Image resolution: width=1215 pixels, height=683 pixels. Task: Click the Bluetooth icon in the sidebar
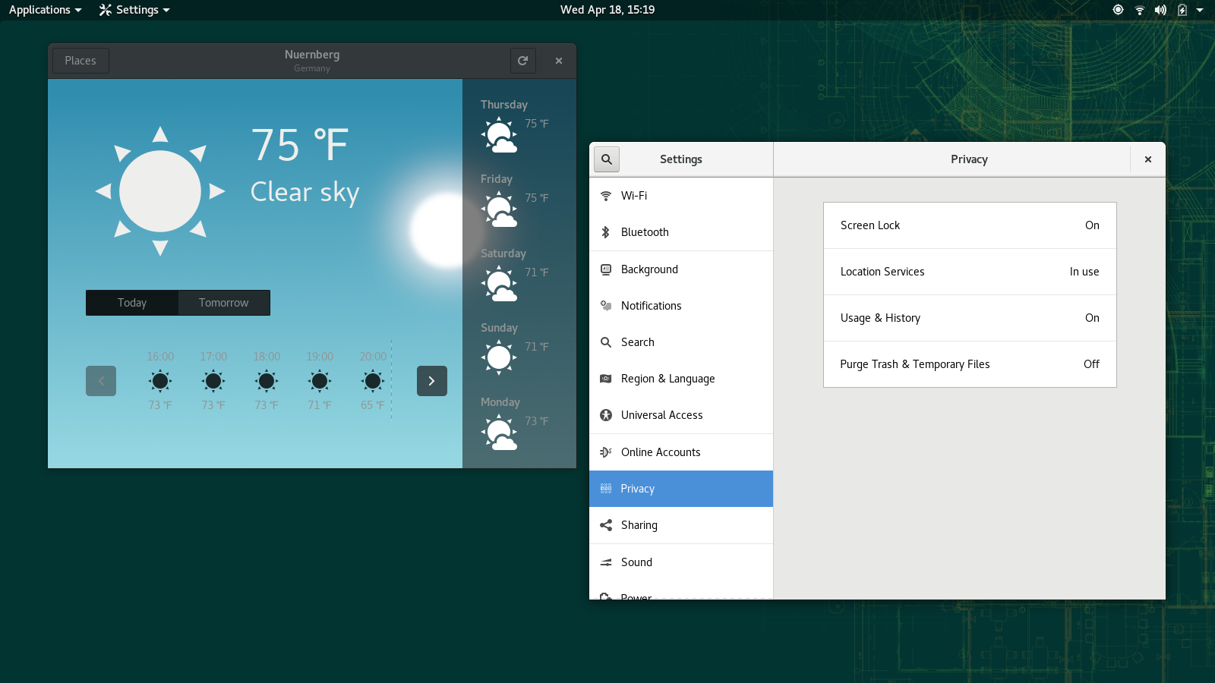coord(606,232)
